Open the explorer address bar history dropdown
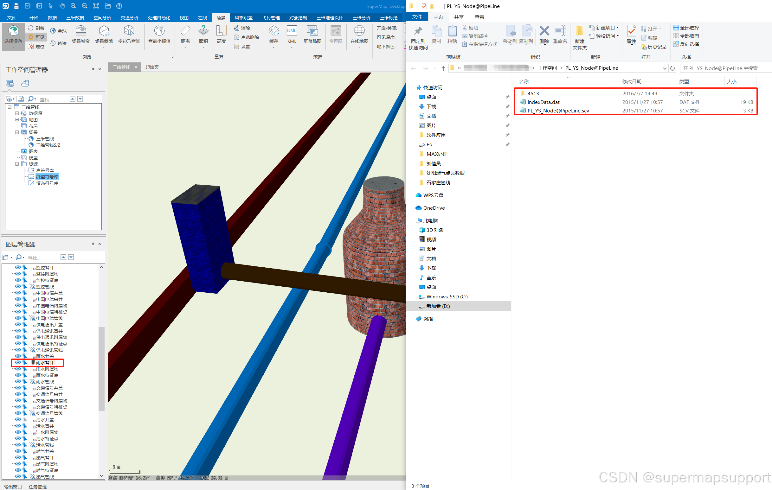The width and height of the screenshot is (772, 490). pyautogui.click(x=665, y=68)
